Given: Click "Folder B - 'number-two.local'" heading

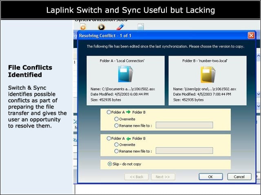Looking at the screenshot, I should click(x=205, y=61).
